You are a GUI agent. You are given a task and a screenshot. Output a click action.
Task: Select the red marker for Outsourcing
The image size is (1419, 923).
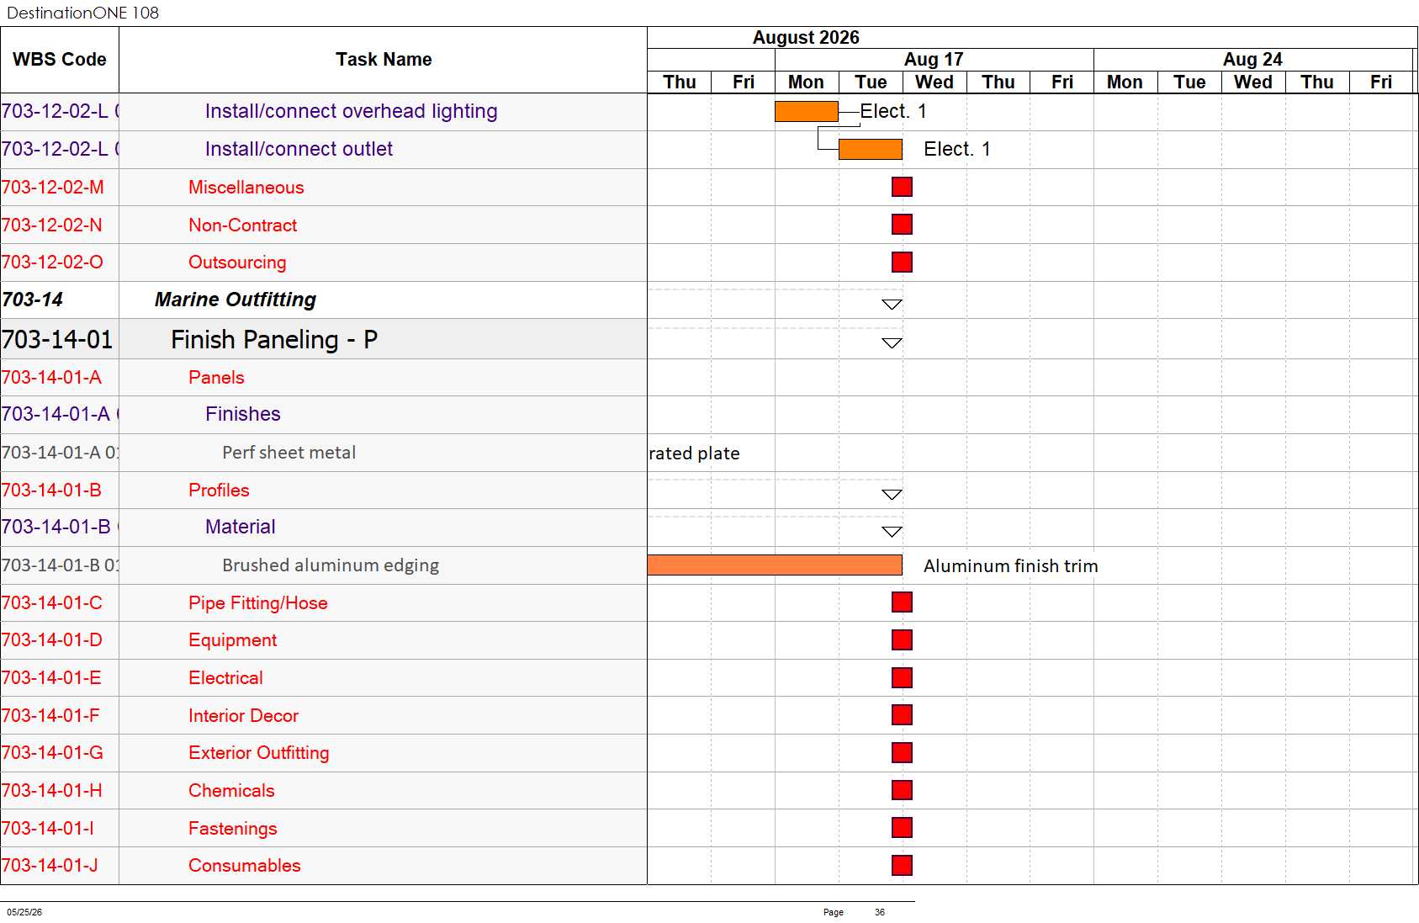pos(902,262)
